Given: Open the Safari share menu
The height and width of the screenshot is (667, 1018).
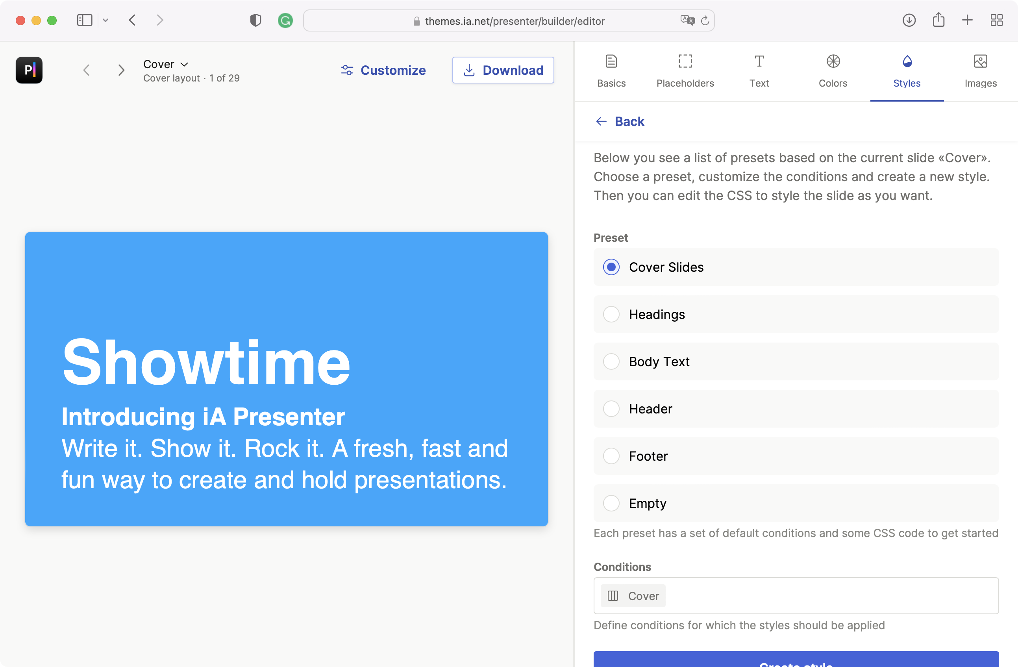Looking at the screenshot, I should point(938,20).
